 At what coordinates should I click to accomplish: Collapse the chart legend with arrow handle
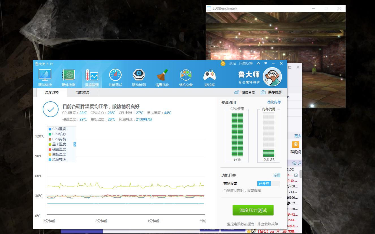(x=75, y=144)
